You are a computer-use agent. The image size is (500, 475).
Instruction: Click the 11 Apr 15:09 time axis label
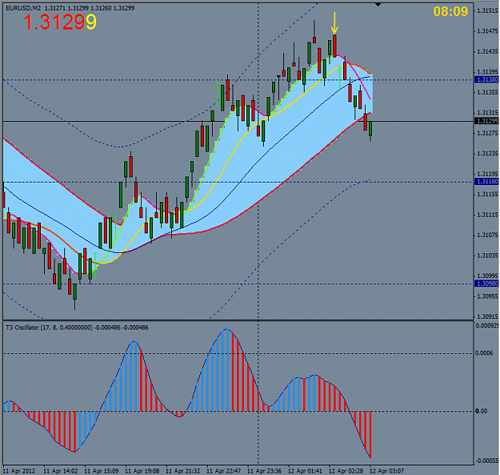(101, 471)
